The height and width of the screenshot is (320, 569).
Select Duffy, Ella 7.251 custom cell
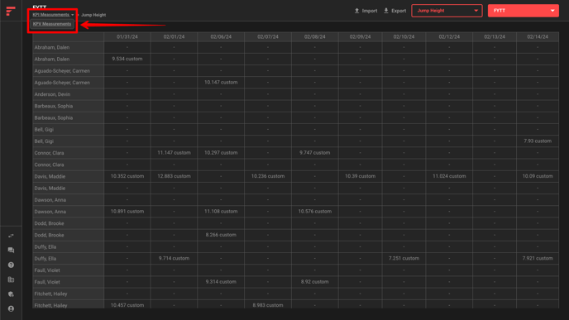click(404, 258)
